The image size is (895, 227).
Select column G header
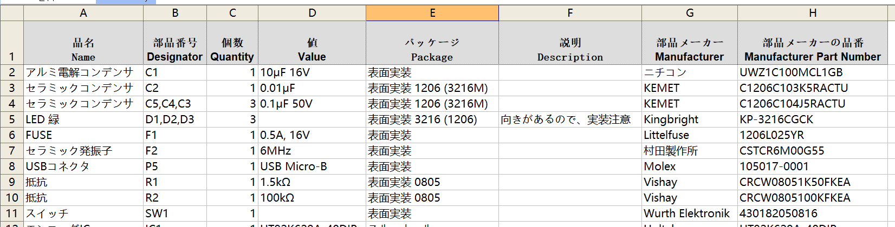click(690, 13)
